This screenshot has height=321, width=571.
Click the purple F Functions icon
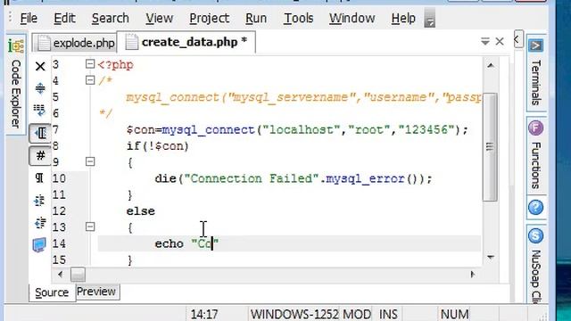point(535,128)
